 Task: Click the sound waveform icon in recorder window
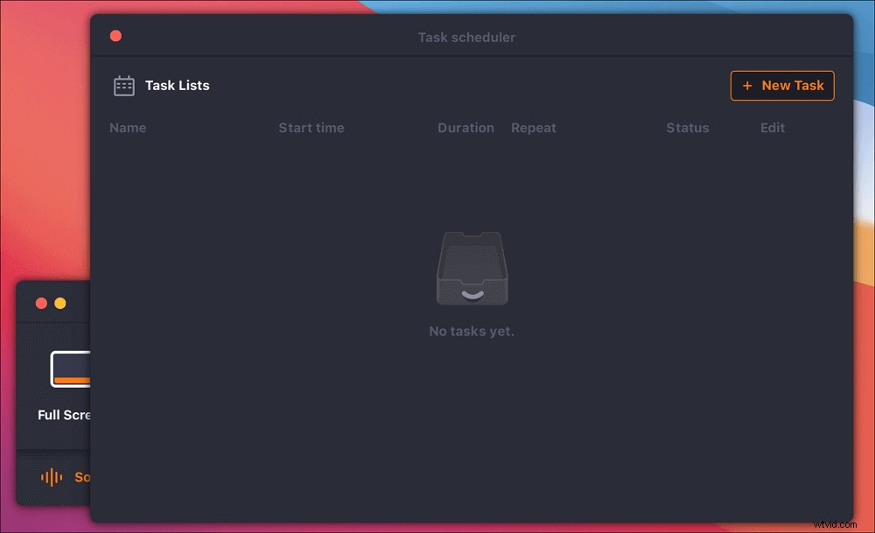(52, 477)
